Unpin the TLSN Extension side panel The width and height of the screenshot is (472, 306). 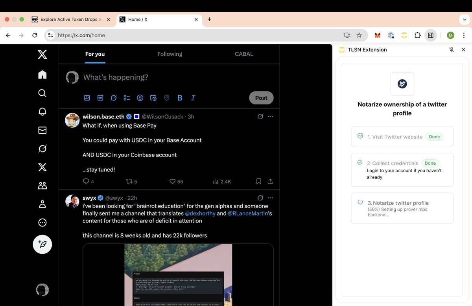point(452,50)
